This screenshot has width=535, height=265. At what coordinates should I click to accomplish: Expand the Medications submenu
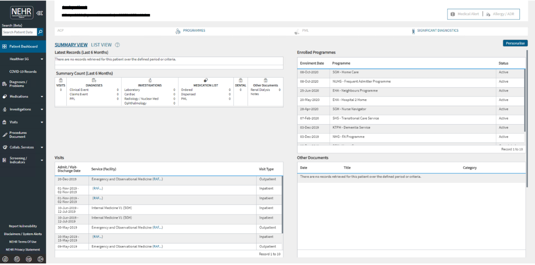[42, 97]
